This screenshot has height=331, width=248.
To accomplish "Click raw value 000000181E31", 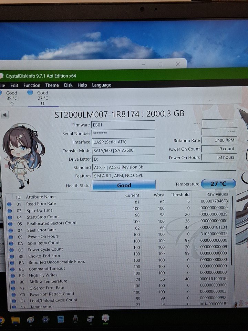I will 214,227.
